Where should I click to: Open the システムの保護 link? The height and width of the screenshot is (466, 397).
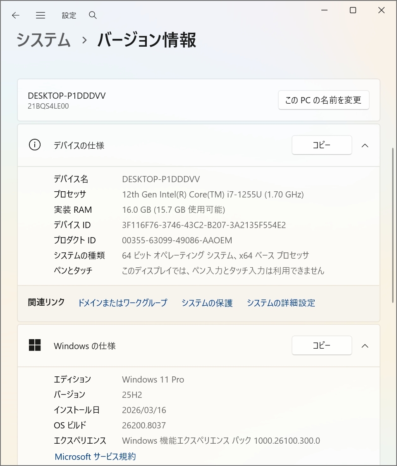tap(207, 303)
